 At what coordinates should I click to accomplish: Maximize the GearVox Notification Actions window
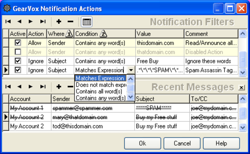230,8
